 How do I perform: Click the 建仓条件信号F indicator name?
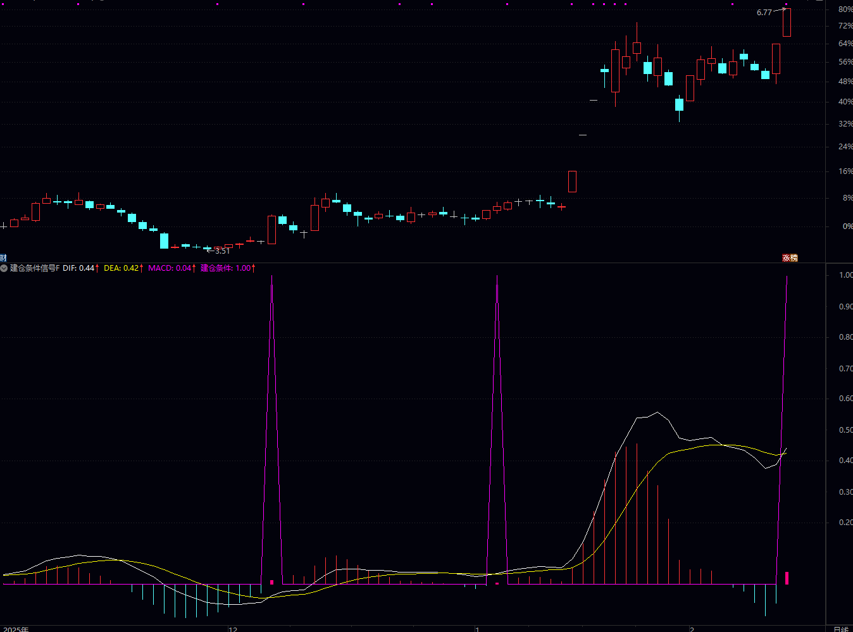35,268
